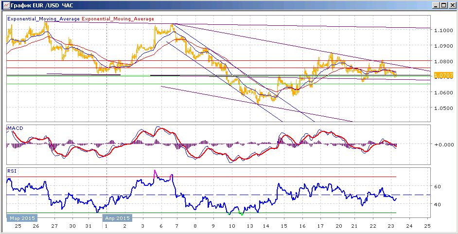Click date 23 on the time axis

390,226
